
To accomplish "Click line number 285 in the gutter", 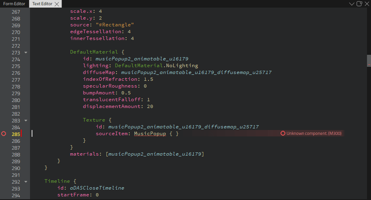I will [x=16, y=134].
